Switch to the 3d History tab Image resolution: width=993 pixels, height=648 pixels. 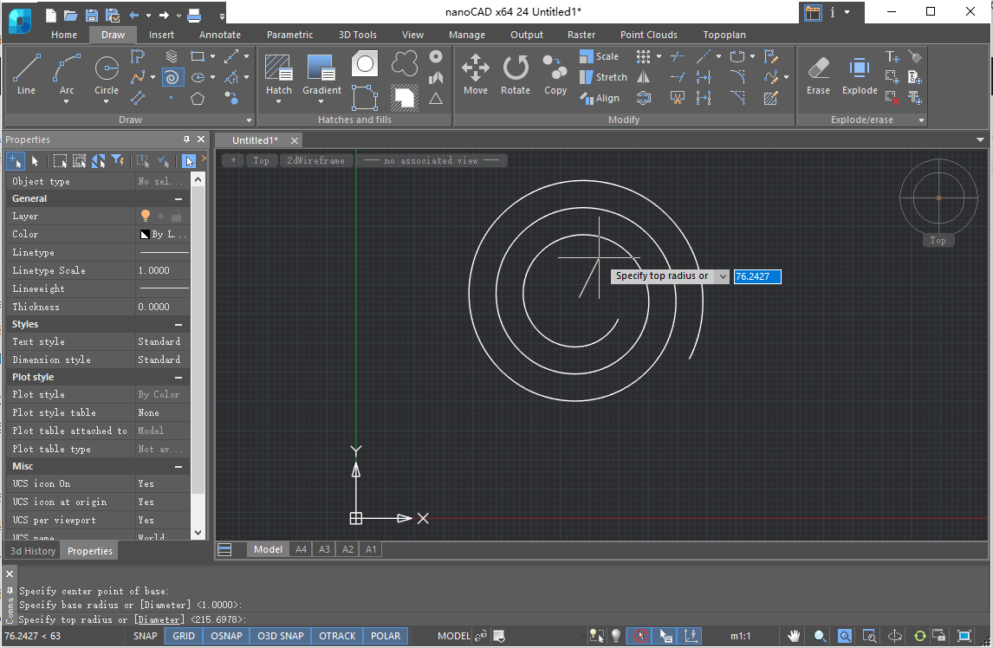[x=33, y=551]
